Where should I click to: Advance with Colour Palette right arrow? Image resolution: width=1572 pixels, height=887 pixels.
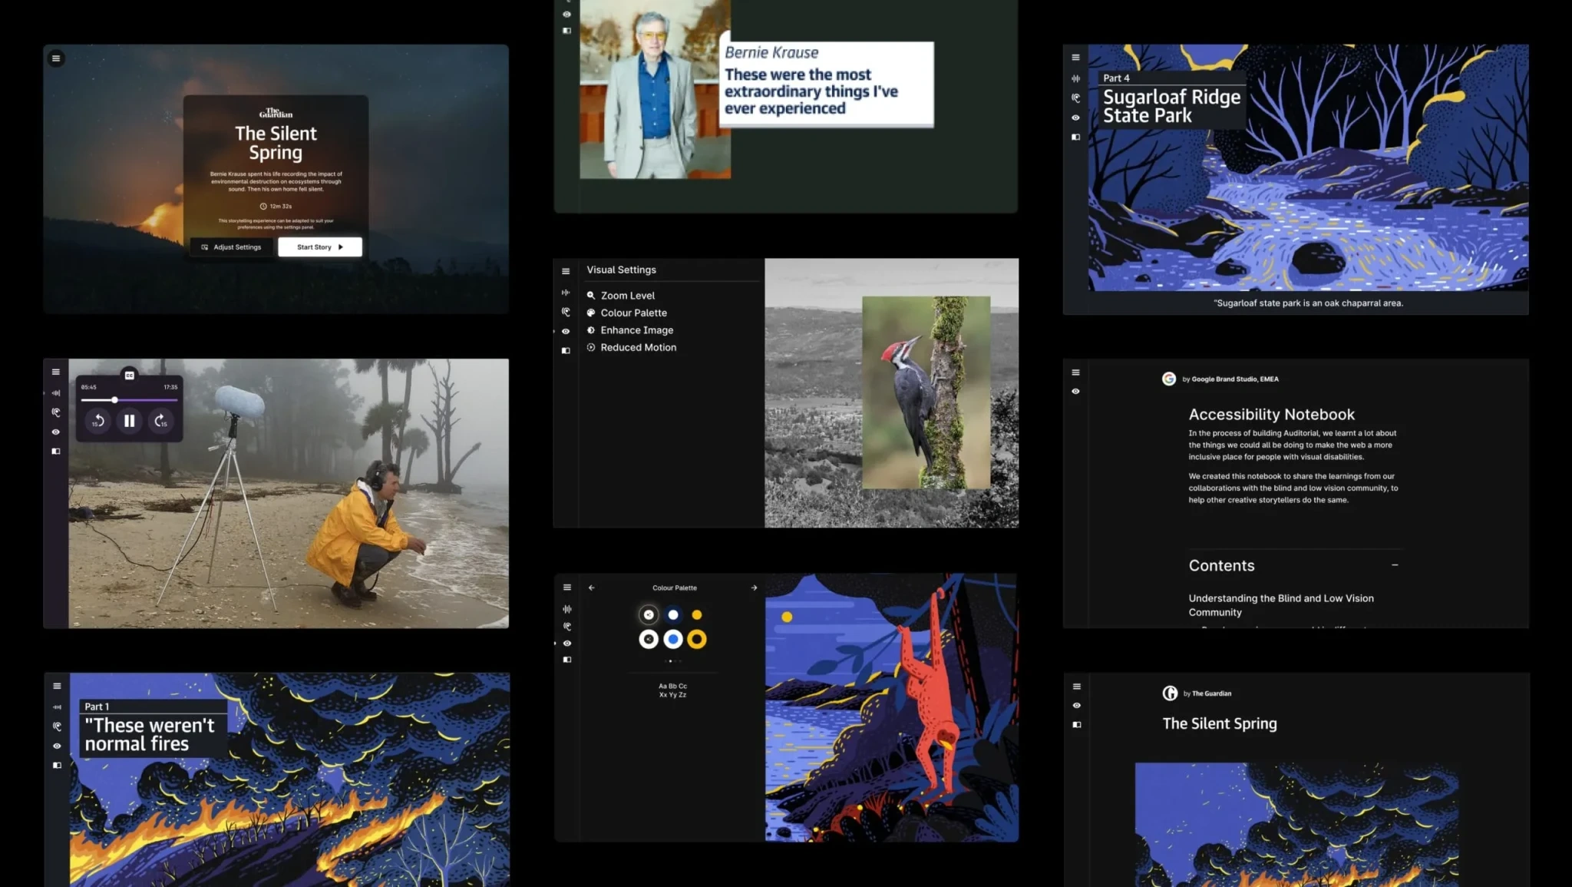pos(754,588)
